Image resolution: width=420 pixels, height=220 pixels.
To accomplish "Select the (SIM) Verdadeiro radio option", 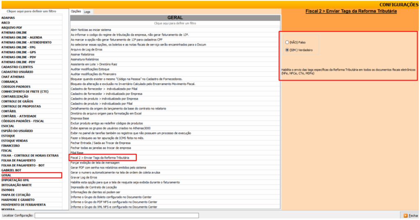I will tap(287, 50).
